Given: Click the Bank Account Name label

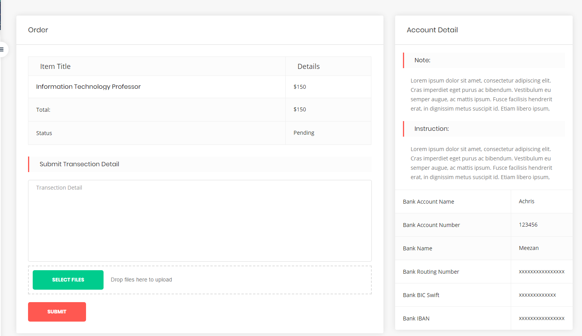Looking at the screenshot, I should (429, 202).
